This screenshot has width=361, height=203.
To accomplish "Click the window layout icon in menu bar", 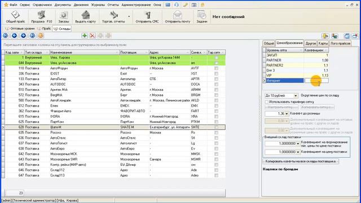I will (194, 5).
